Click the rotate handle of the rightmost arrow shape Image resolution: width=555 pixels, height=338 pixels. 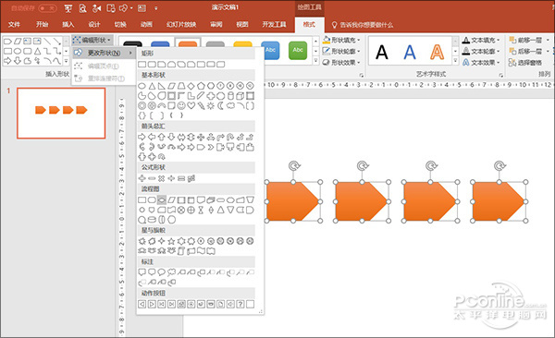(499, 165)
